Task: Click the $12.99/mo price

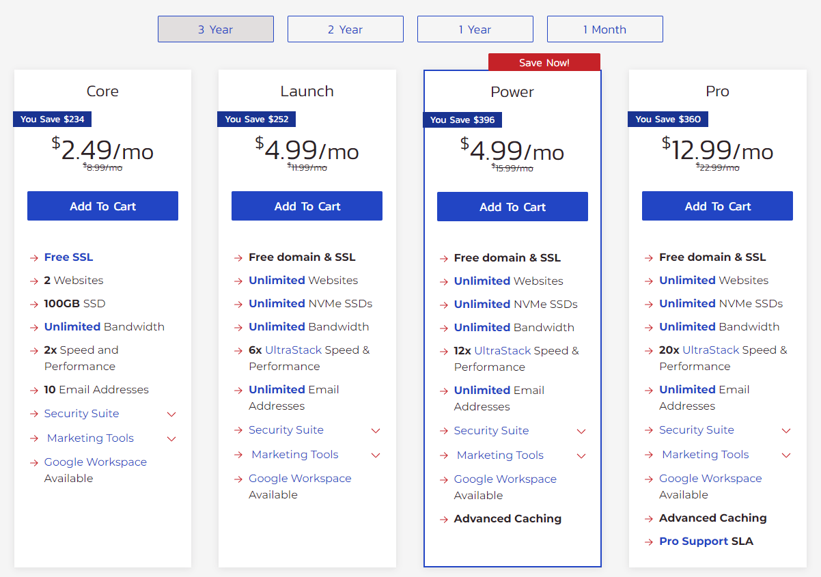Action: click(717, 149)
